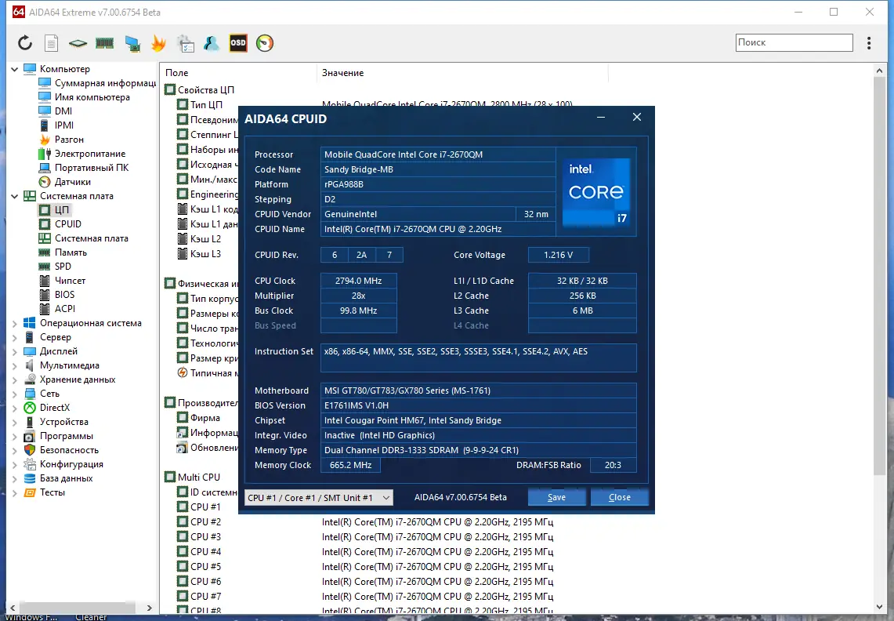Viewport: 894px width, 621px height.
Task: Open the OSD panel icon
Action: pos(238,43)
